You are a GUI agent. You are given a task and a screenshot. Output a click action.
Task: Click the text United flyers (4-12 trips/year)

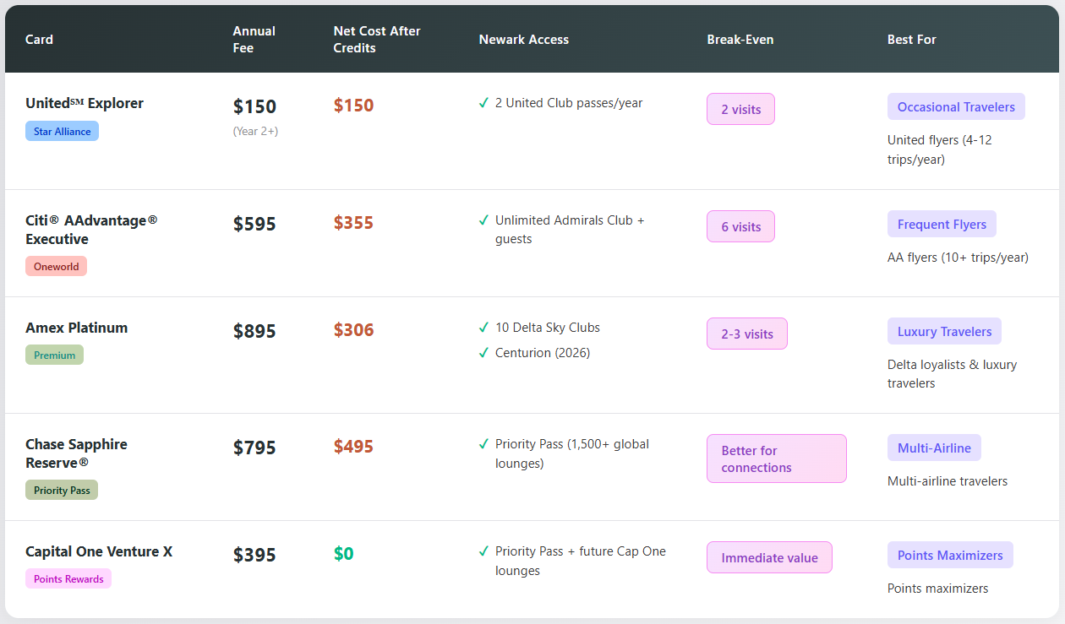click(x=940, y=149)
